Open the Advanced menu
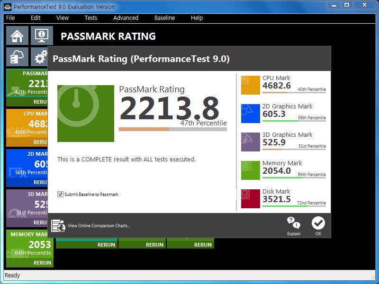The image size is (379, 284). 126,18
